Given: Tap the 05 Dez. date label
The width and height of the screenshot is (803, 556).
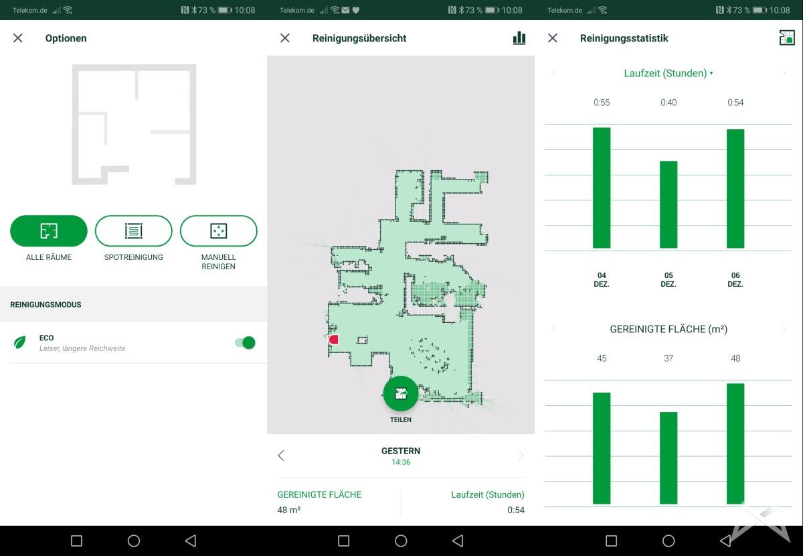Looking at the screenshot, I should point(668,279).
